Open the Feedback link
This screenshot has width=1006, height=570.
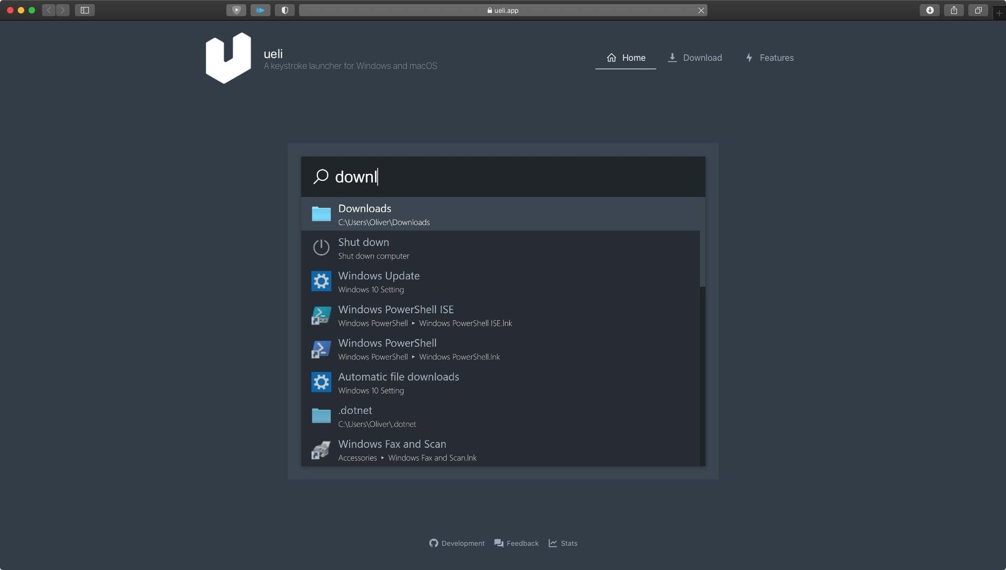click(516, 543)
